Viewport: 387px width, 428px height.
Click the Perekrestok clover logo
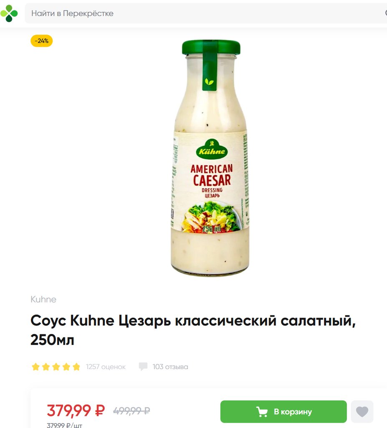tap(9, 13)
